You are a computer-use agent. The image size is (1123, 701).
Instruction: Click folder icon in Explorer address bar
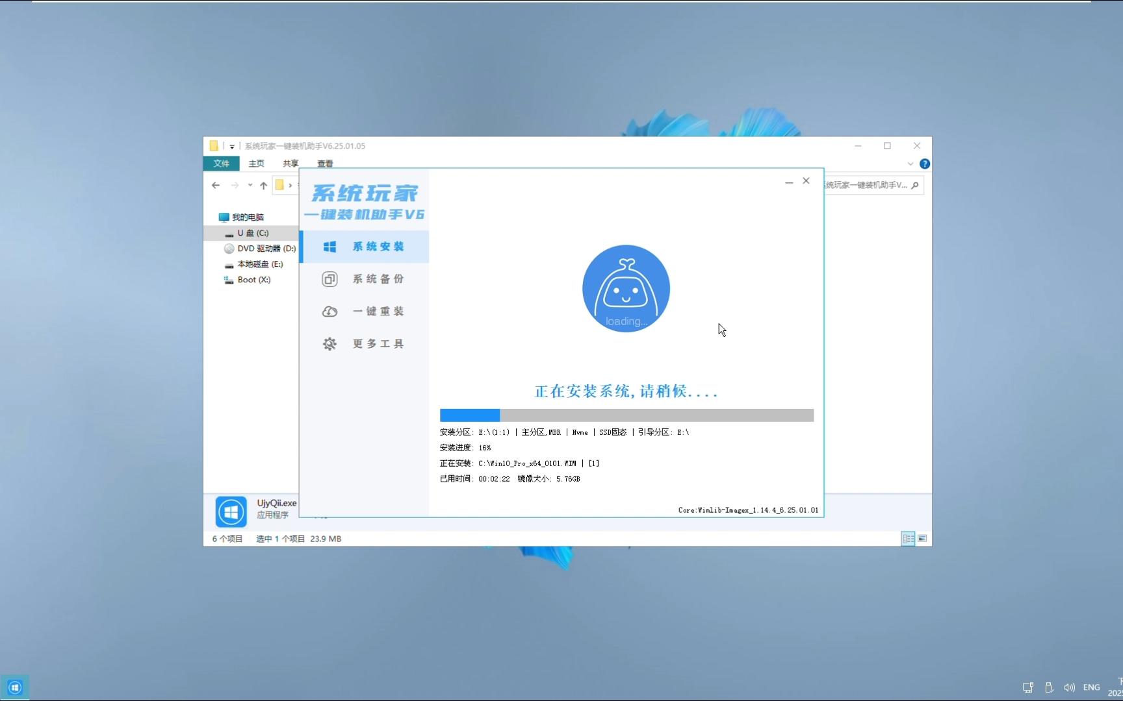(x=279, y=185)
